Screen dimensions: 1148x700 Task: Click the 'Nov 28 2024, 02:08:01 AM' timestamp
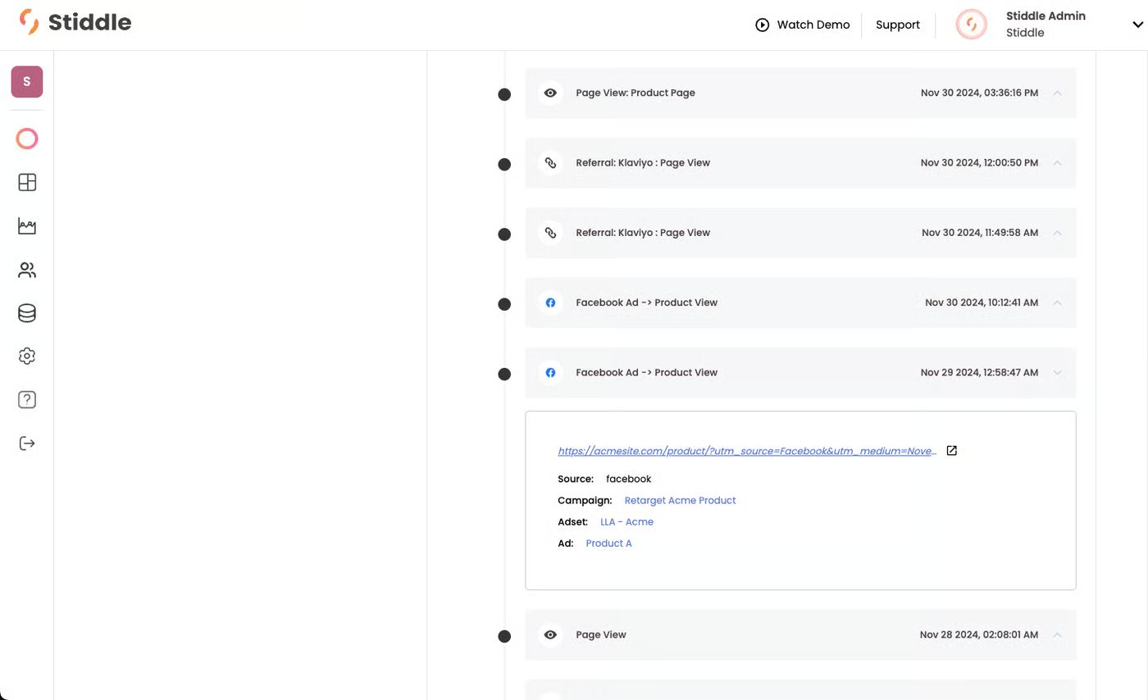point(979,634)
